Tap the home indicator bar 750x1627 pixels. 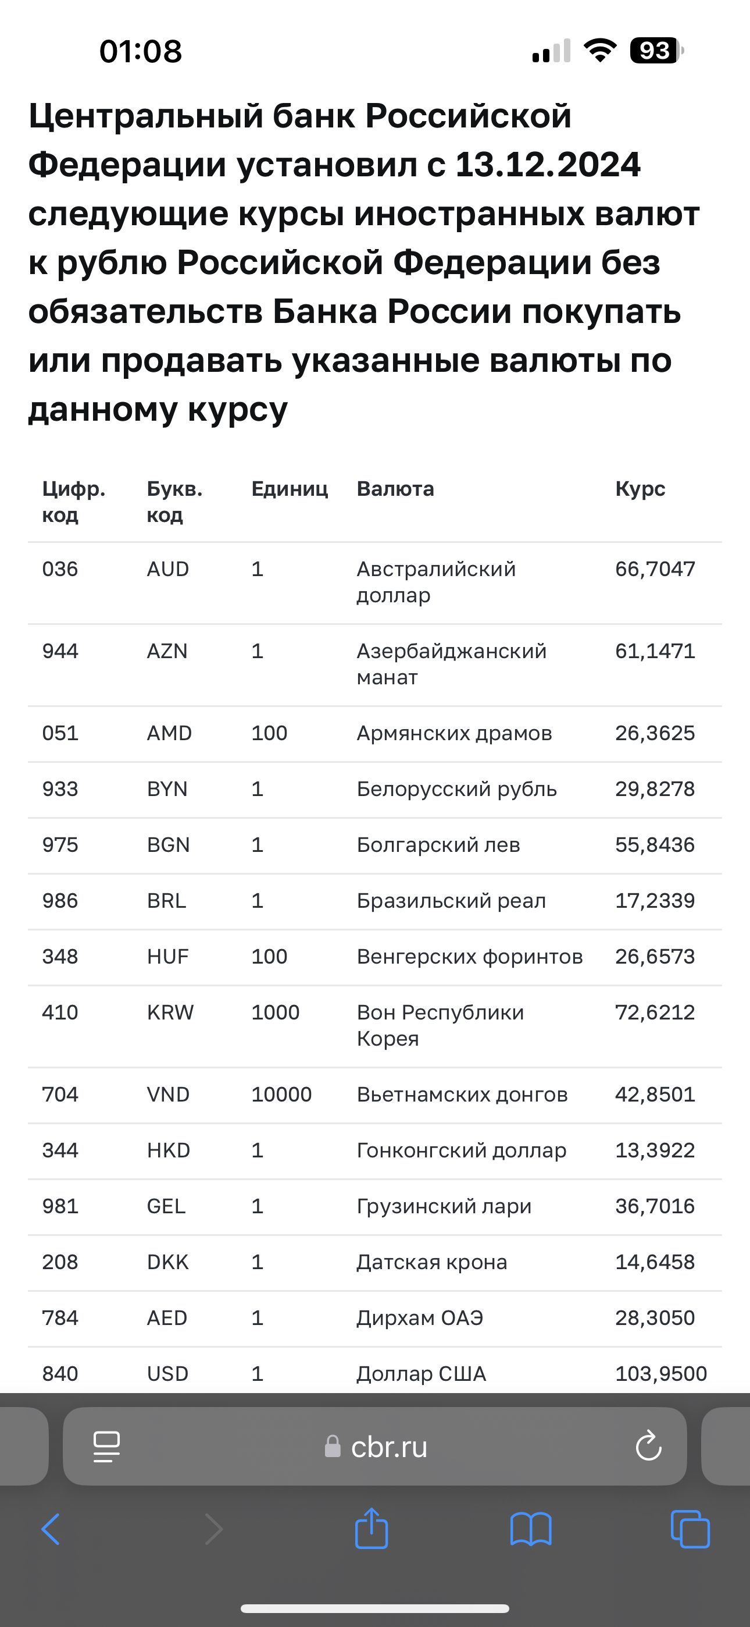pyautogui.click(x=375, y=1609)
